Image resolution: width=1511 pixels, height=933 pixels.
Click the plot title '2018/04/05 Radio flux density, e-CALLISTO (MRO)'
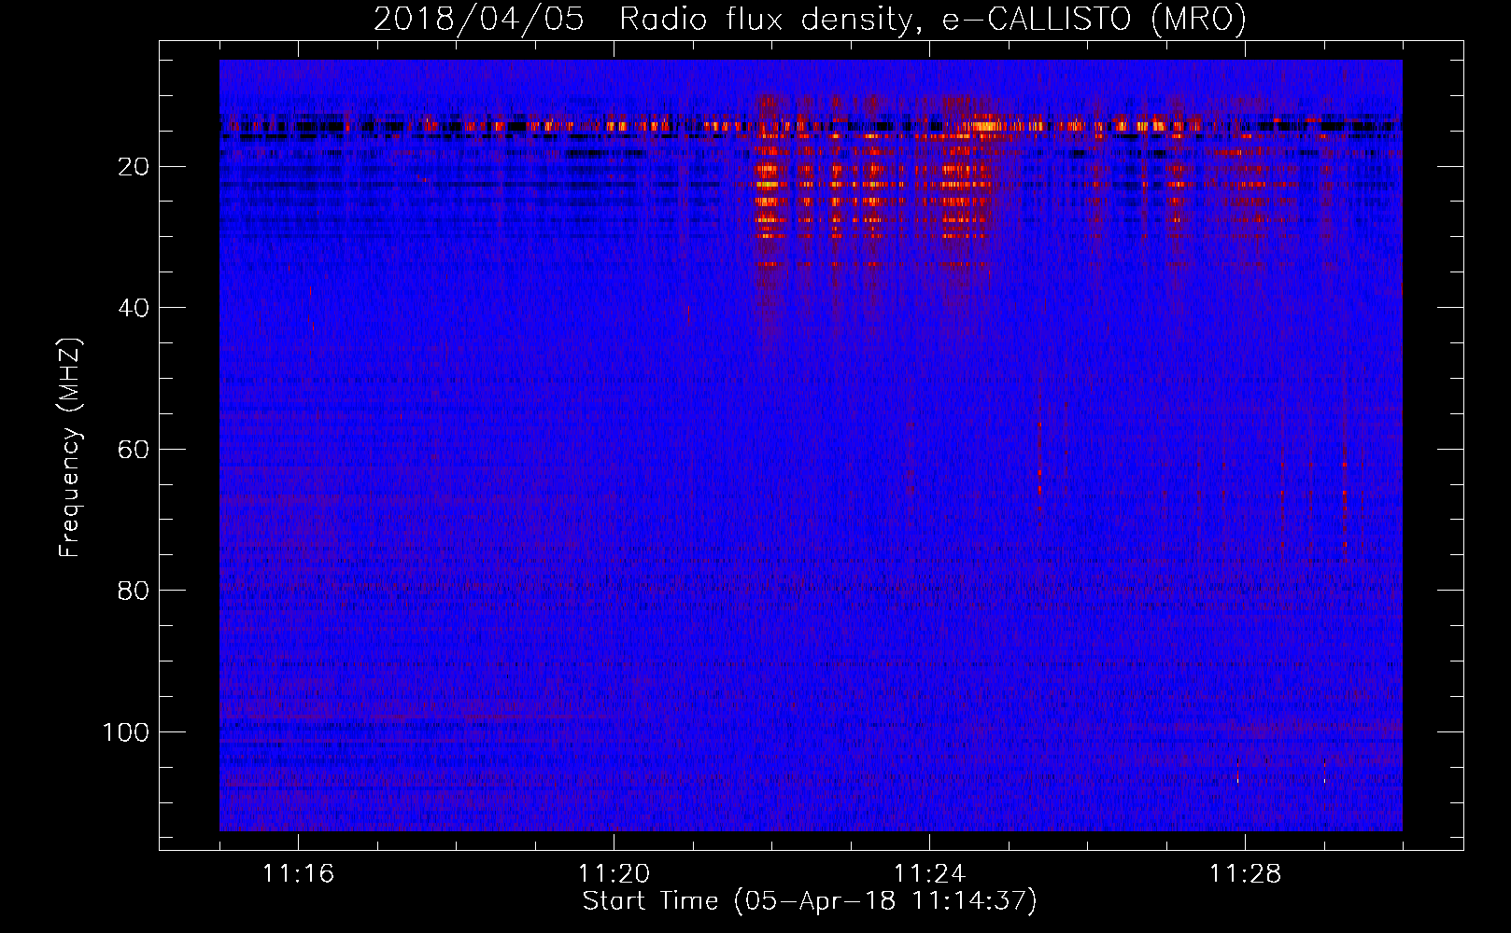pyautogui.click(x=810, y=19)
